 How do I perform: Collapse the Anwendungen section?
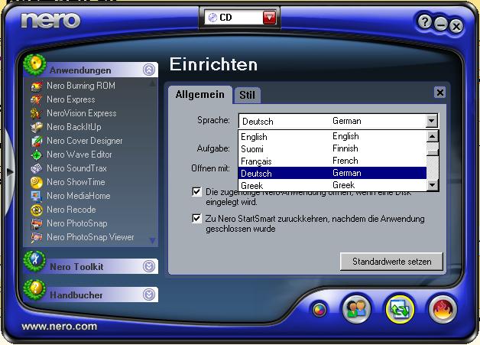tap(149, 70)
